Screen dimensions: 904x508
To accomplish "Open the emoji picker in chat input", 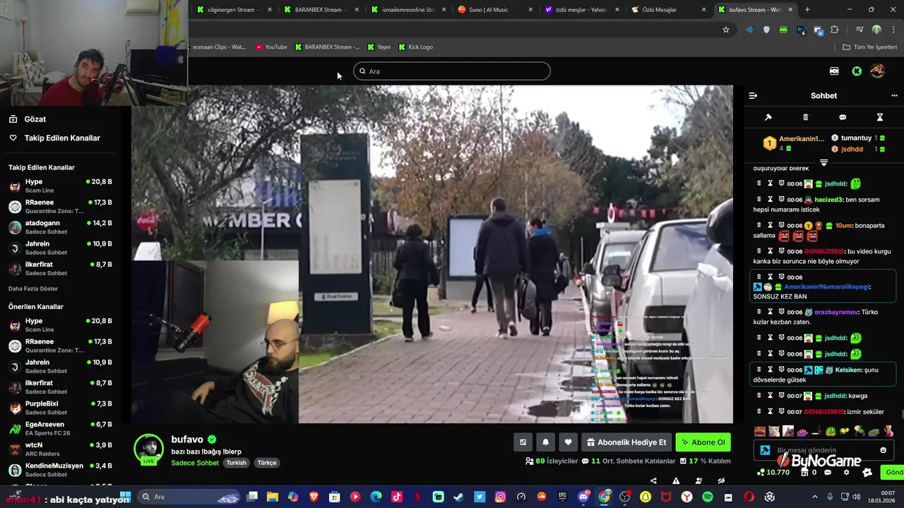I will (883, 450).
